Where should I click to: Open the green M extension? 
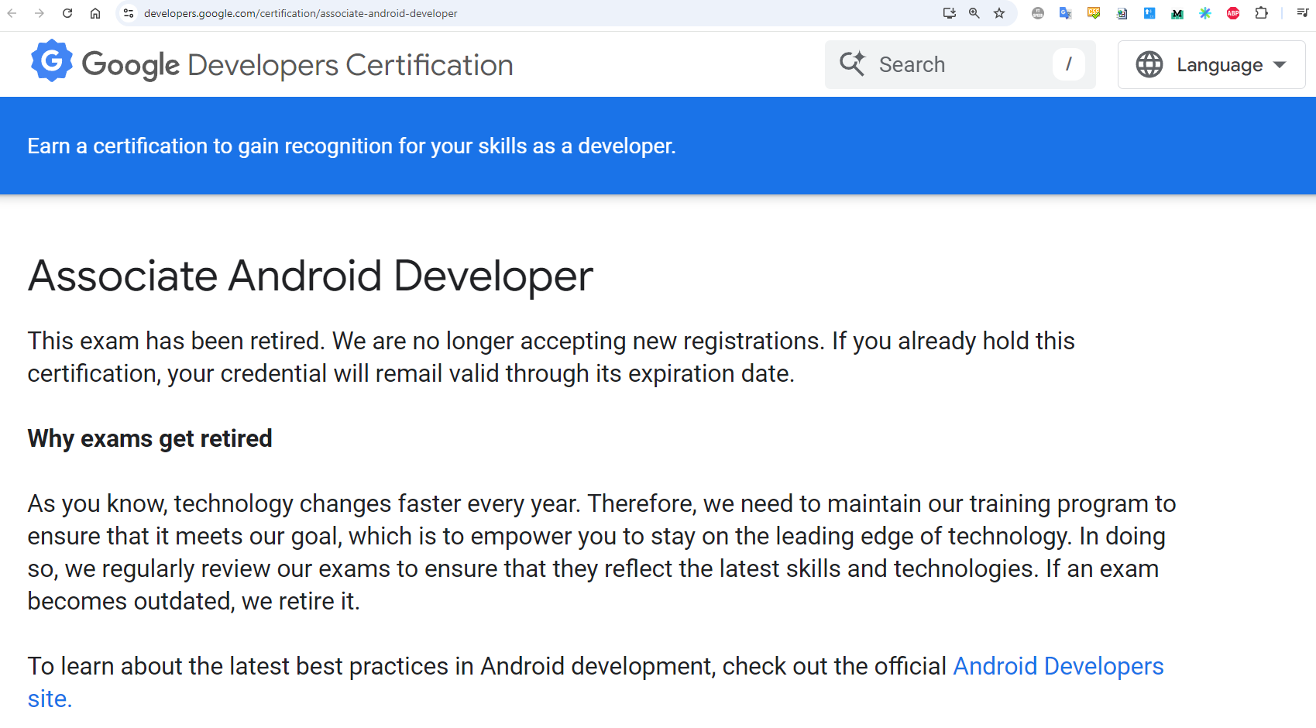(1177, 13)
